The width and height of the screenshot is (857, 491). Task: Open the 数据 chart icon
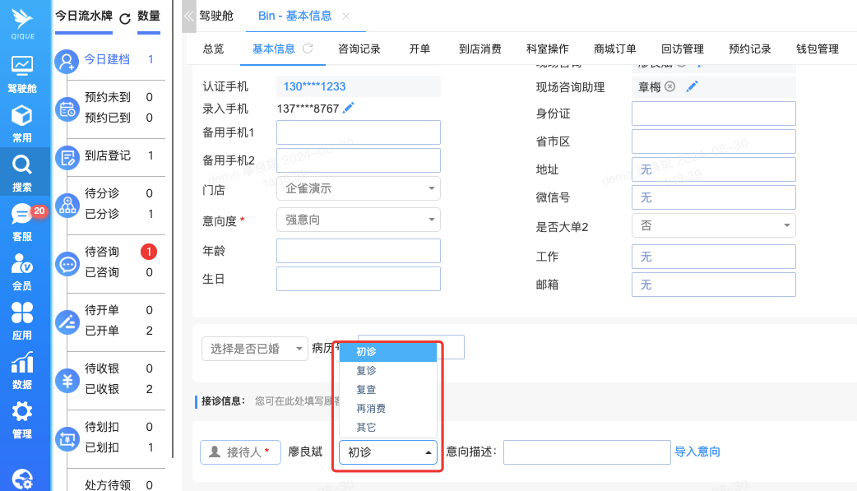[22, 364]
